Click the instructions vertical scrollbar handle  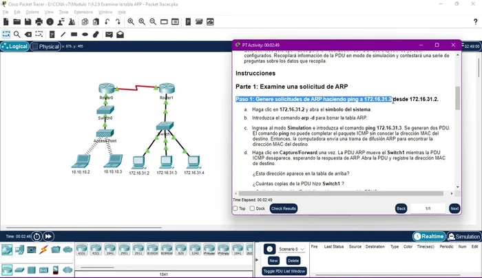tap(458, 98)
